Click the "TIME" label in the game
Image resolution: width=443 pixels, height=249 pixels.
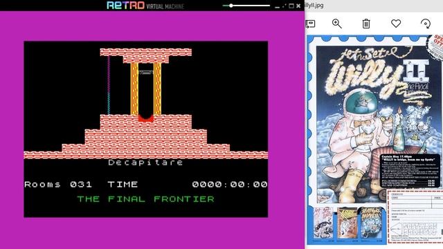click(123, 185)
